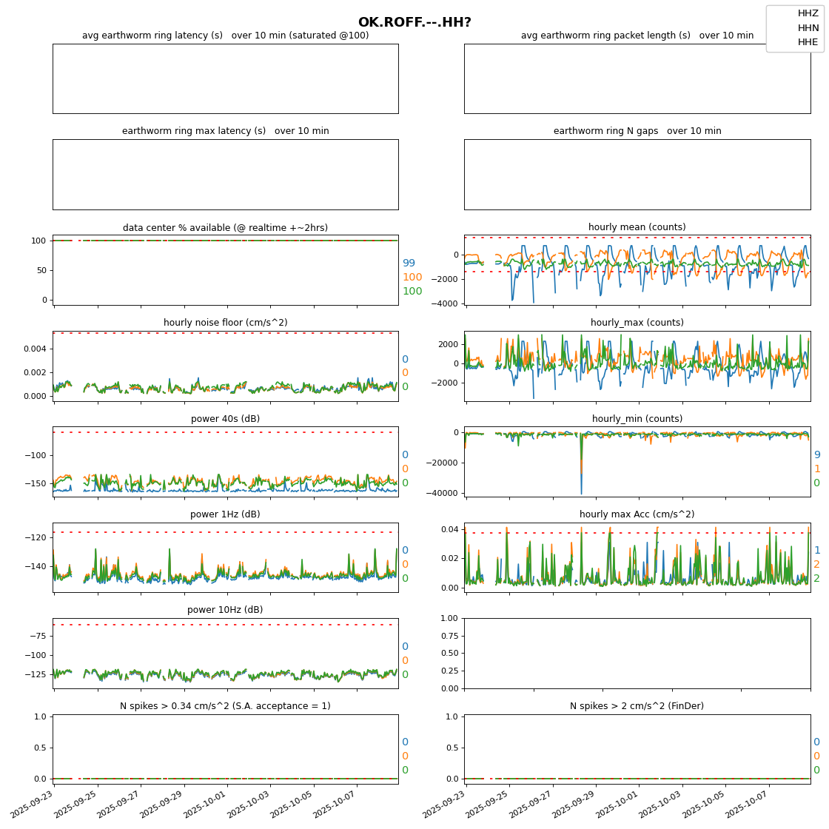Image resolution: width=829 pixels, height=829 pixels.
Task: Click the 'power 40s (dB)' plot title
Action: (225, 419)
